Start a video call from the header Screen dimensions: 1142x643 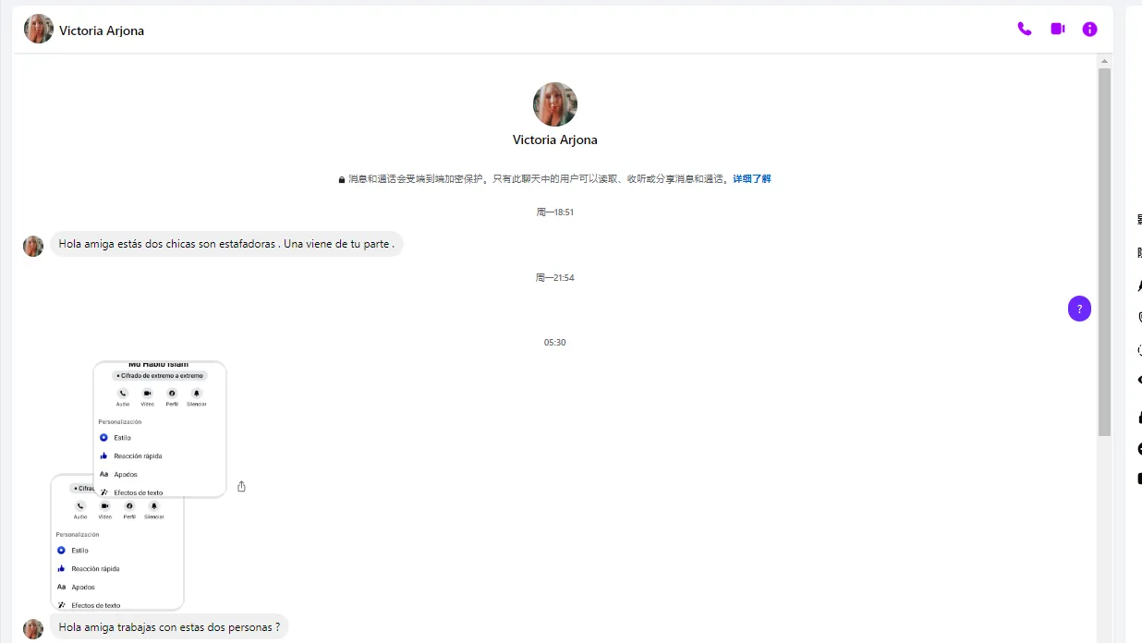[1057, 29]
